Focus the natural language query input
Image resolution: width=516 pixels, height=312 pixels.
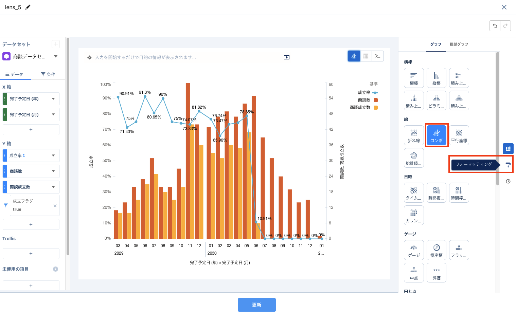click(x=188, y=57)
